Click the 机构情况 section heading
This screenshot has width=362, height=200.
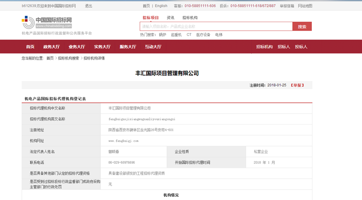pos(171,195)
